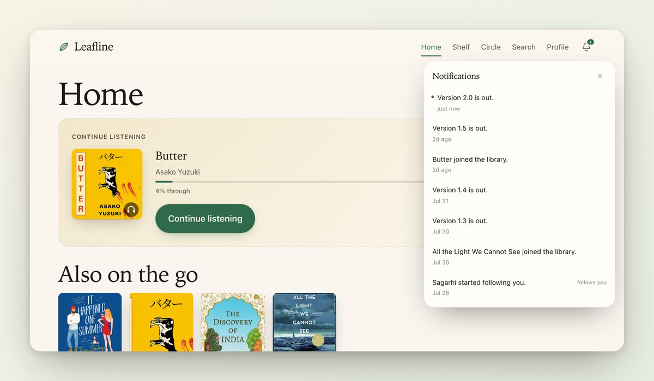This screenshot has width=654, height=381.
Task: Close the Notifications panel
Action: point(600,76)
